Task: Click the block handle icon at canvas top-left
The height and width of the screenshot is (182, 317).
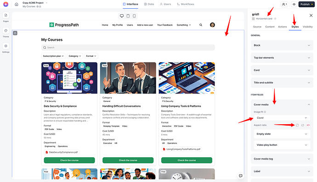Action: 15,33
